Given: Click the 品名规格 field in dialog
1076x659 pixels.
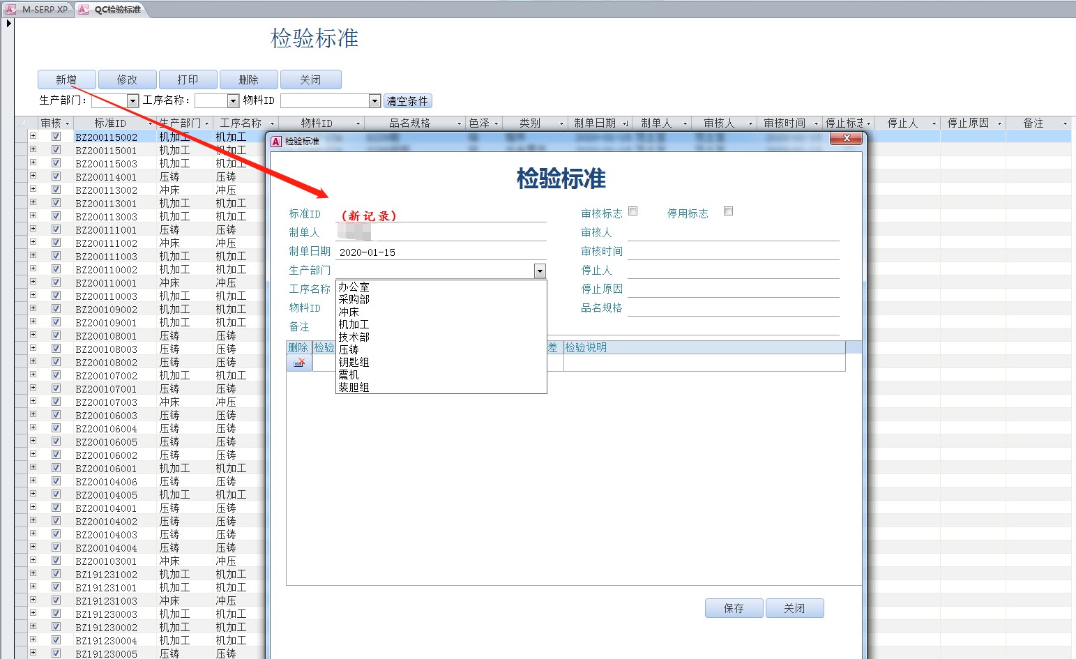Looking at the screenshot, I should pyautogui.click(x=733, y=308).
